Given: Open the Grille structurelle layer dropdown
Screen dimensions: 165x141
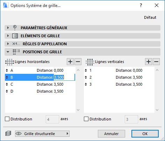Looking at the screenshot, I should coord(42,134).
